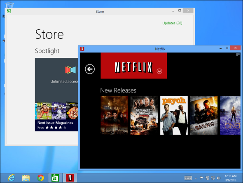Screen dimensions: 243x183
Task: Open the Action Center flag icon
Action: point(201,178)
